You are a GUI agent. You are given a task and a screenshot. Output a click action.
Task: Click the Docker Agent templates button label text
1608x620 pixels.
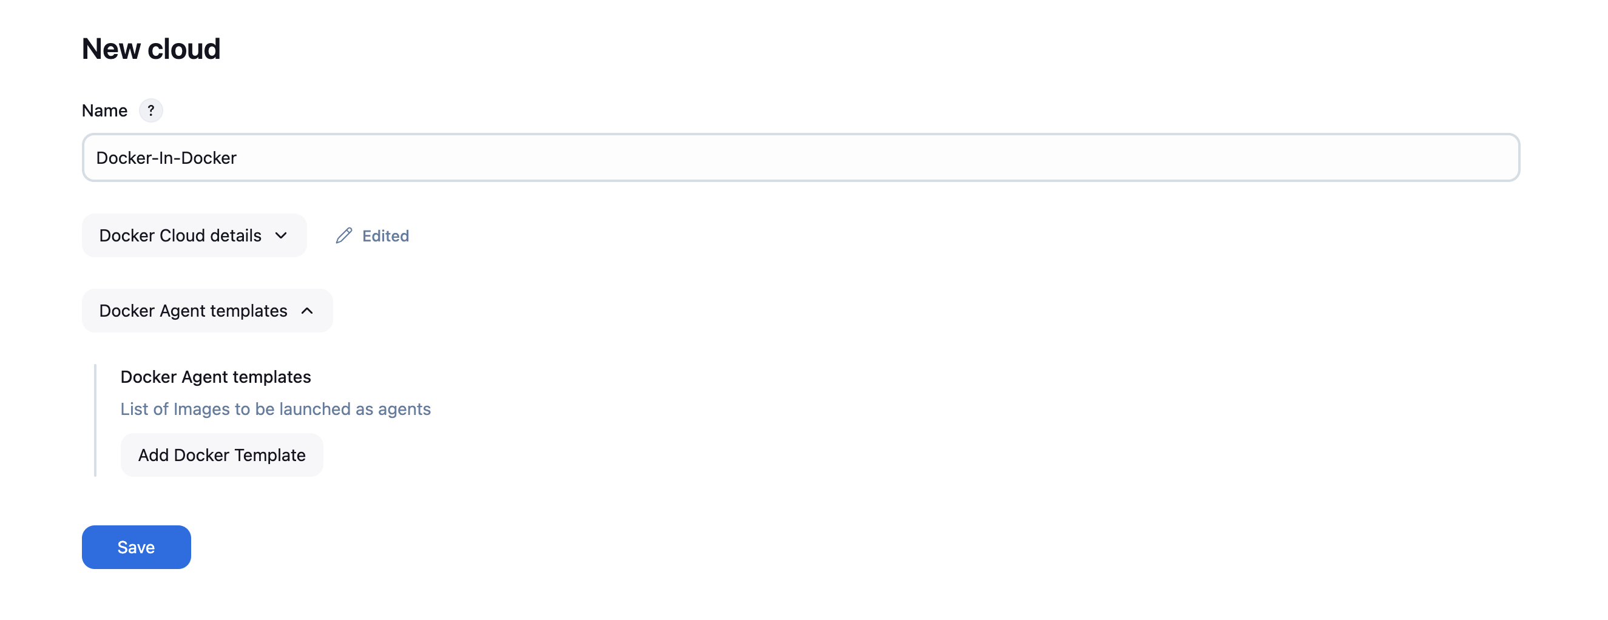point(193,311)
